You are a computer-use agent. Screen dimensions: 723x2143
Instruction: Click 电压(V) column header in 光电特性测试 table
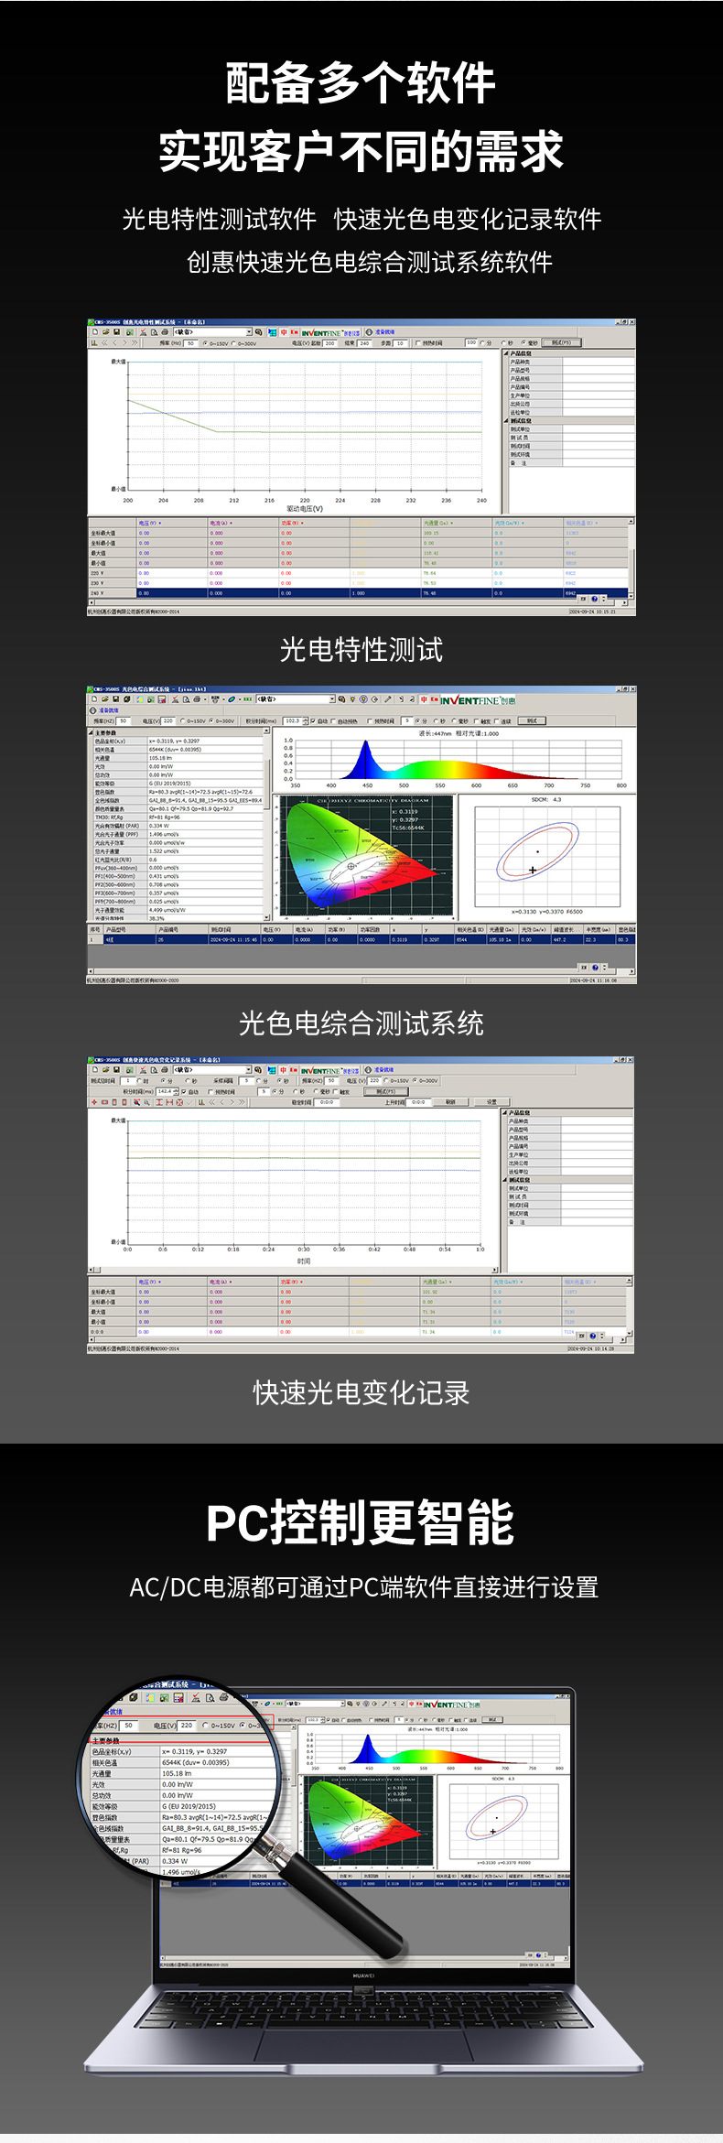point(172,523)
